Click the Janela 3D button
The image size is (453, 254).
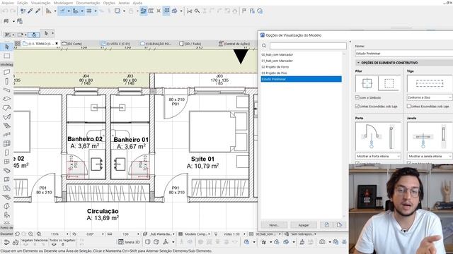(x=129, y=242)
